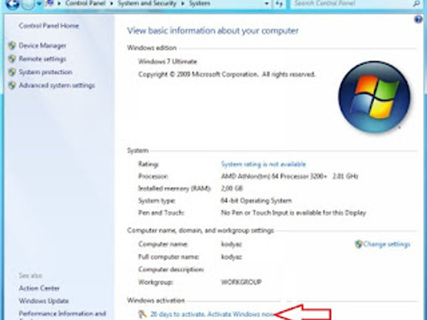Open Help with the question mark icon
Screen dimensions: 427x320
coord(418,20)
